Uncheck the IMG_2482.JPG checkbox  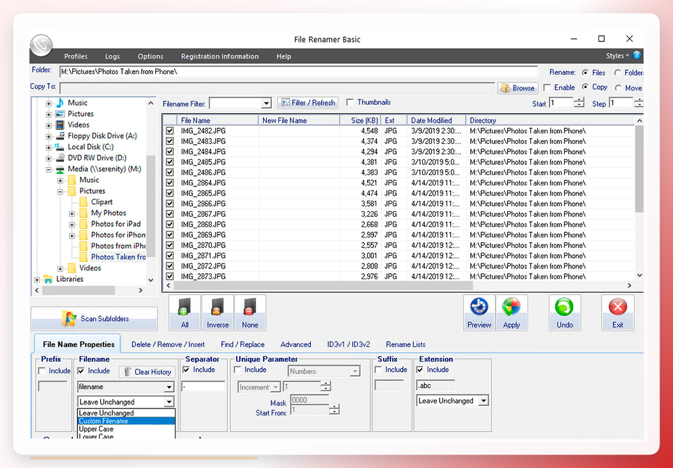point(170,131)
